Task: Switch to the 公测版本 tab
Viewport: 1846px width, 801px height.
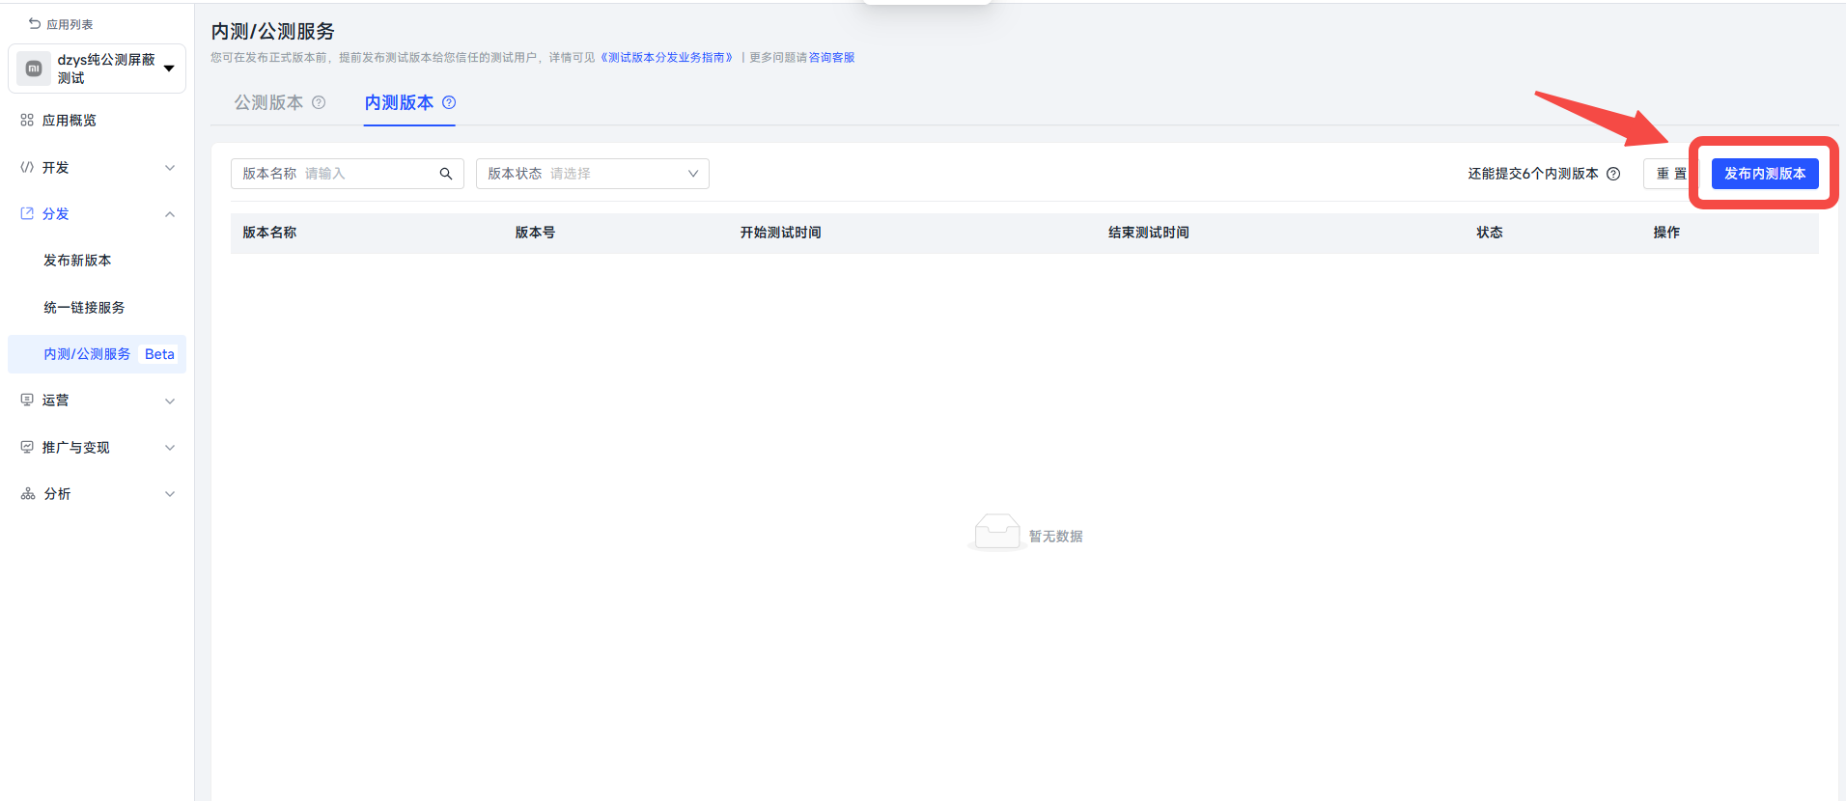Action: [x=268, y=102]
